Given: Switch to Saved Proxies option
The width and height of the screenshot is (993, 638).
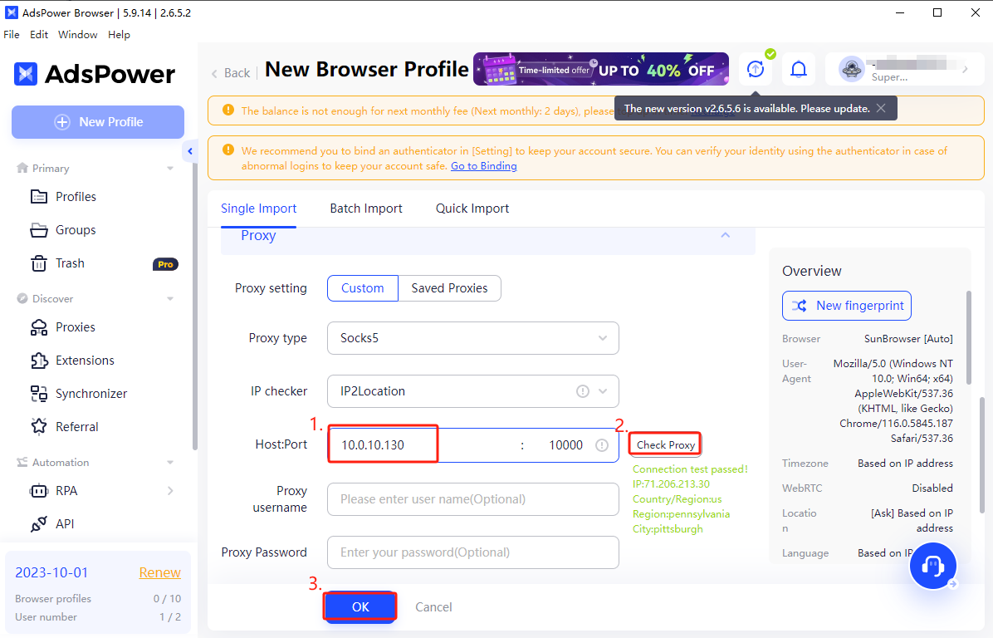Looking at the screenshot, I should click(449, 288).
